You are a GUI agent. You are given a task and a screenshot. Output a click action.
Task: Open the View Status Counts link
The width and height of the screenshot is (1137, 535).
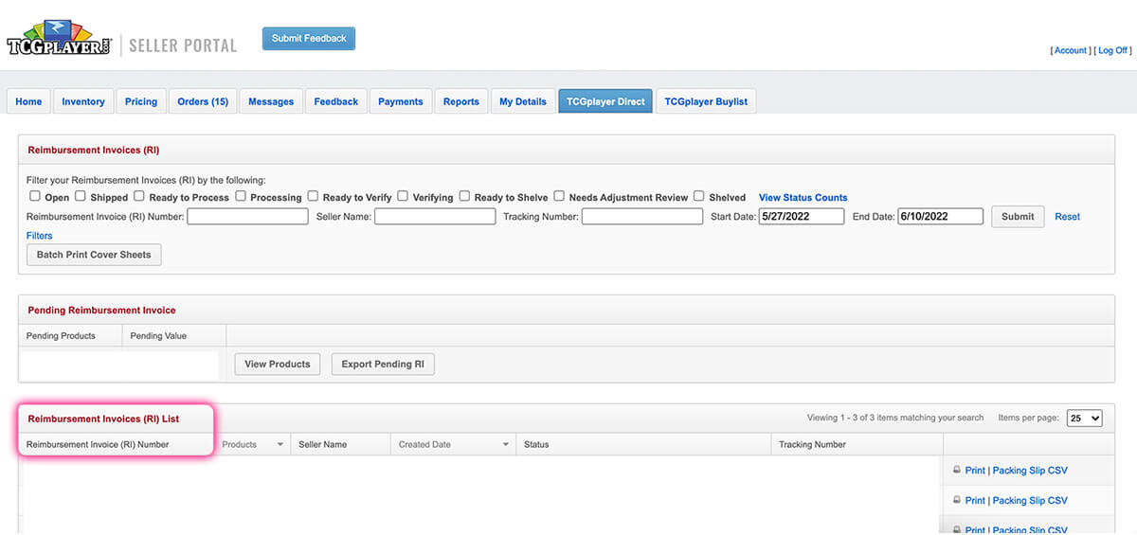(x=803, y=198)
